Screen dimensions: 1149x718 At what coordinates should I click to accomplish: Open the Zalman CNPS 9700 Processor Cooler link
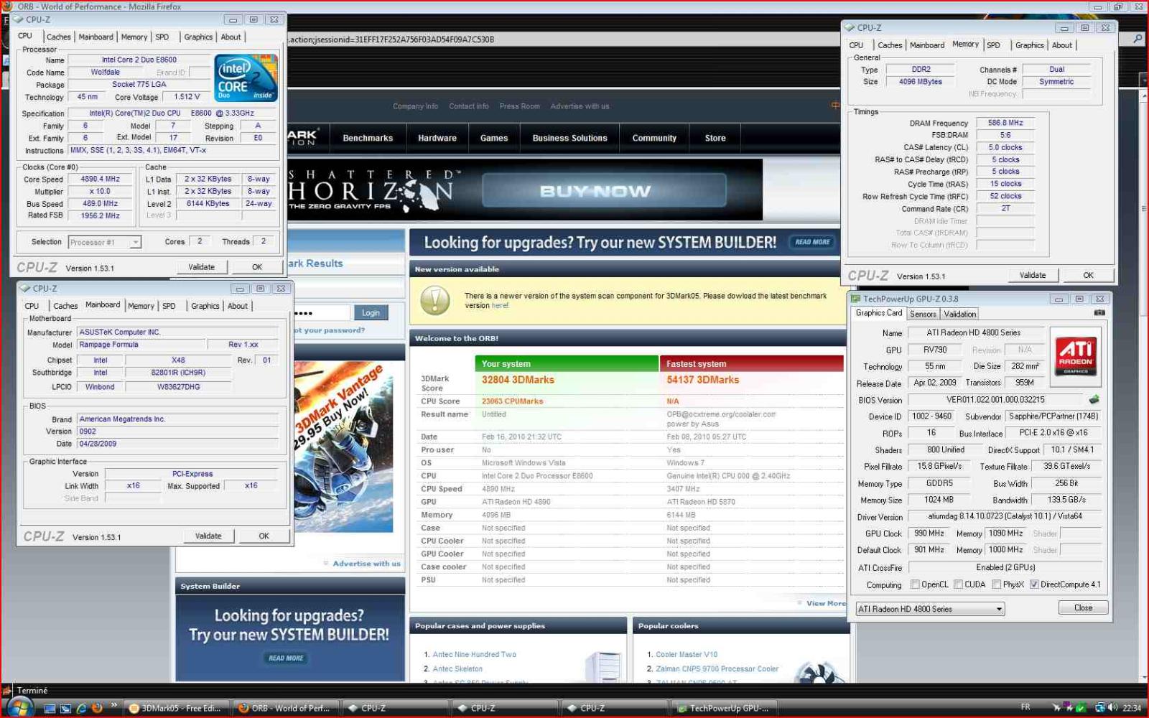[x=717, y=668]
